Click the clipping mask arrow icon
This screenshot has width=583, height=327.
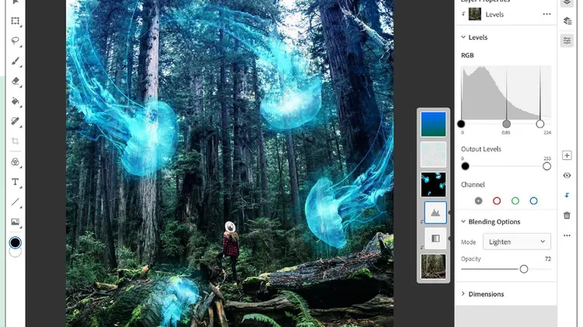(567, 195)
